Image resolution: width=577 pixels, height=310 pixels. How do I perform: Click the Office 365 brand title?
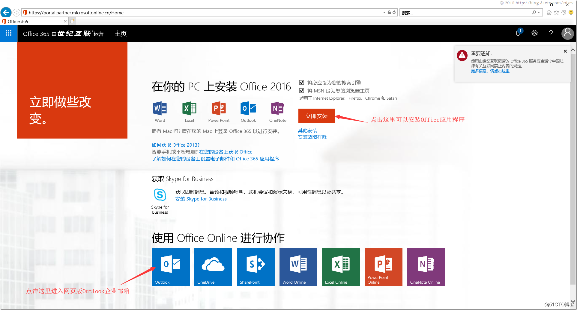click(63, 34)
